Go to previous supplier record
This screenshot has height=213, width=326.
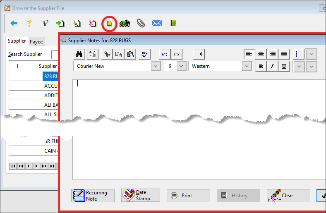[29, 166]
